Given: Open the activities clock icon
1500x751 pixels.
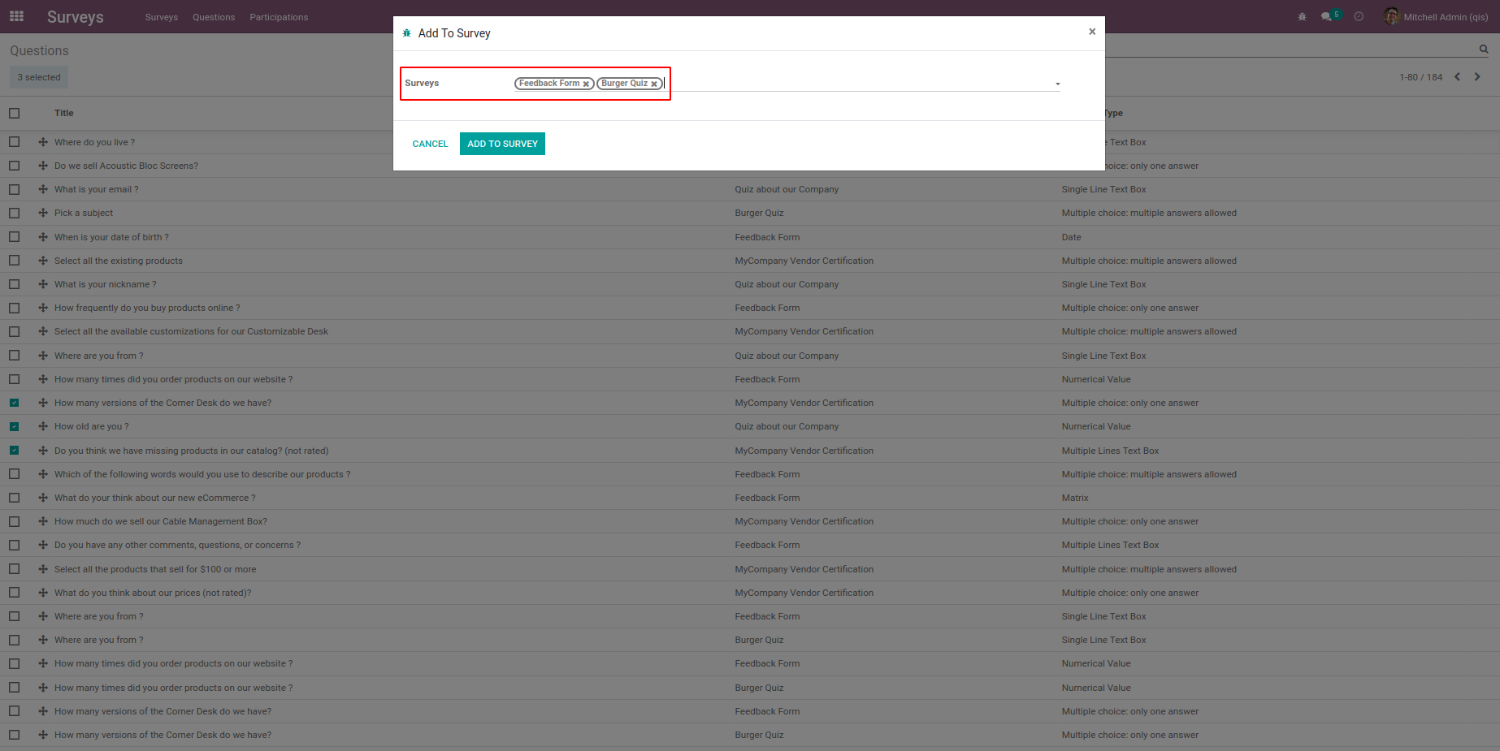Looking at the screenshot, I should coord(1359,16).
